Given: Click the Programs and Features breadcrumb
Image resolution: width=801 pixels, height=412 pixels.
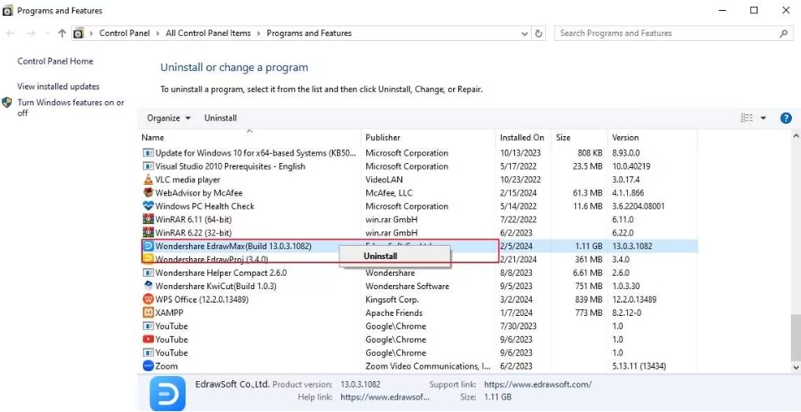Looking at the screenshot, I should point(309,33).
